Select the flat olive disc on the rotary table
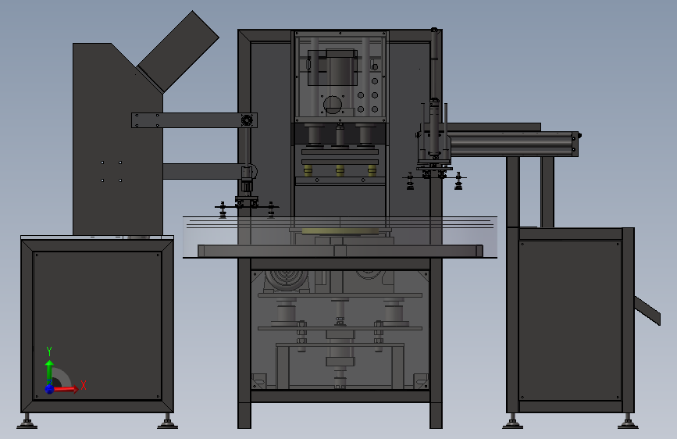Screen dimensions: 677x439 (340, 231)
